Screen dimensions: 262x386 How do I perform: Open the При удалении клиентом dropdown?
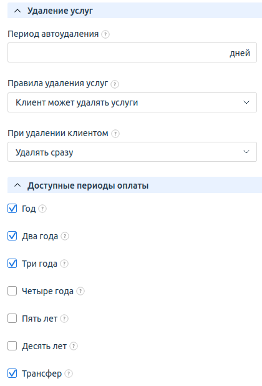pyautogui.click(x=132, y=152)
